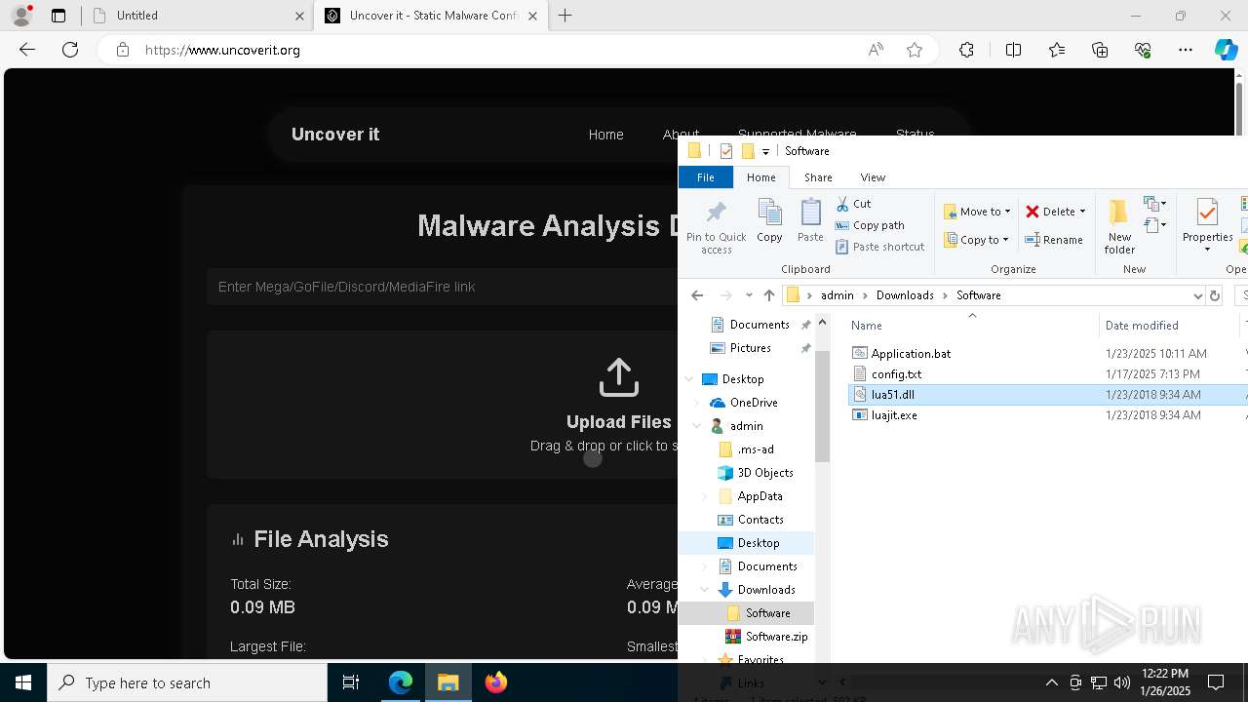1248x702 pixels.
Task: Go up one folder level in Explorer
Action: (769, 295)
